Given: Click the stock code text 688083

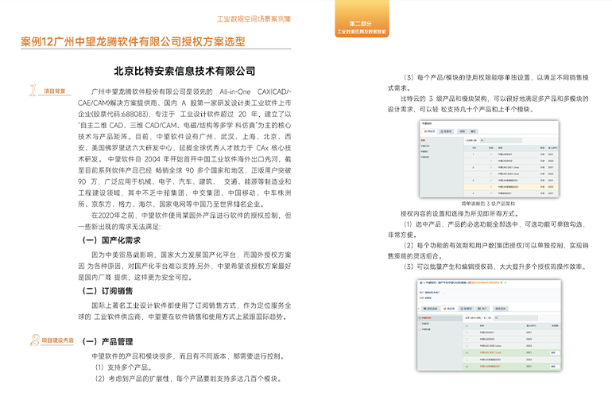Looking at the screenshot, I should (x=134, y=114).
